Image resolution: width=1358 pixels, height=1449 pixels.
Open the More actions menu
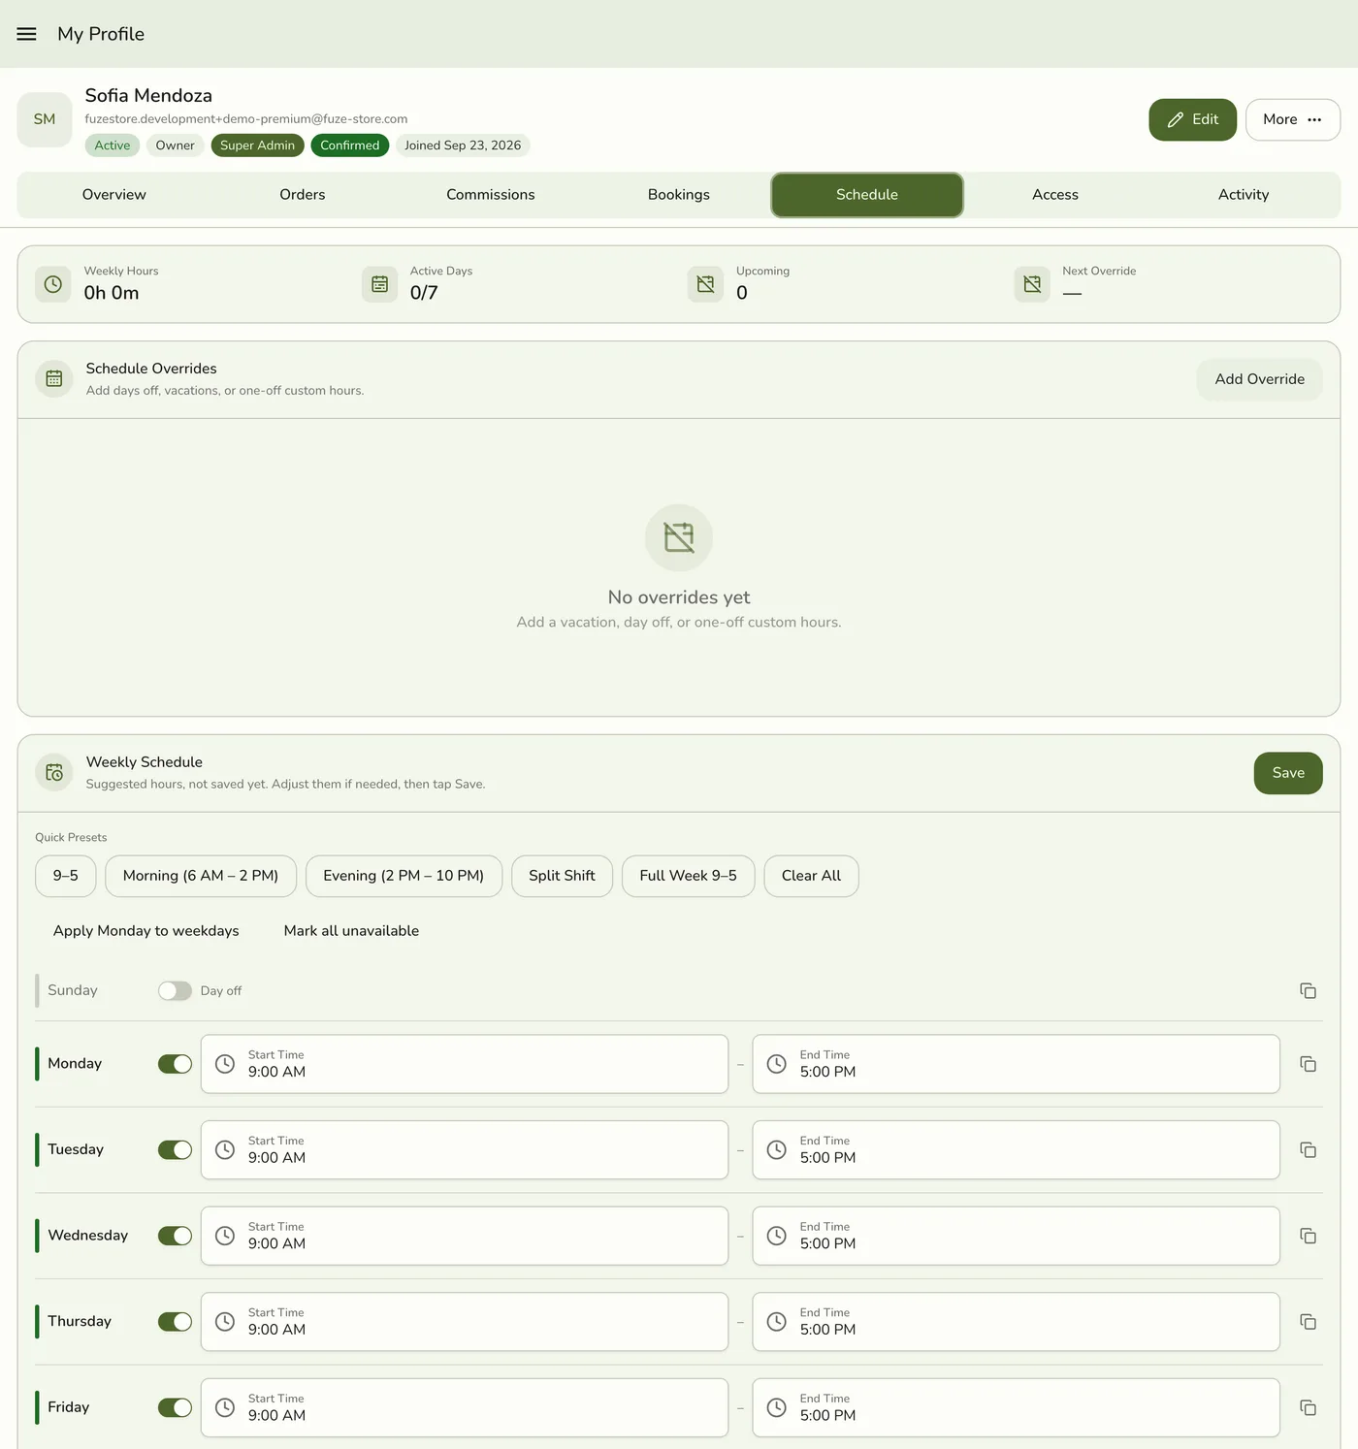(1293, 119)
